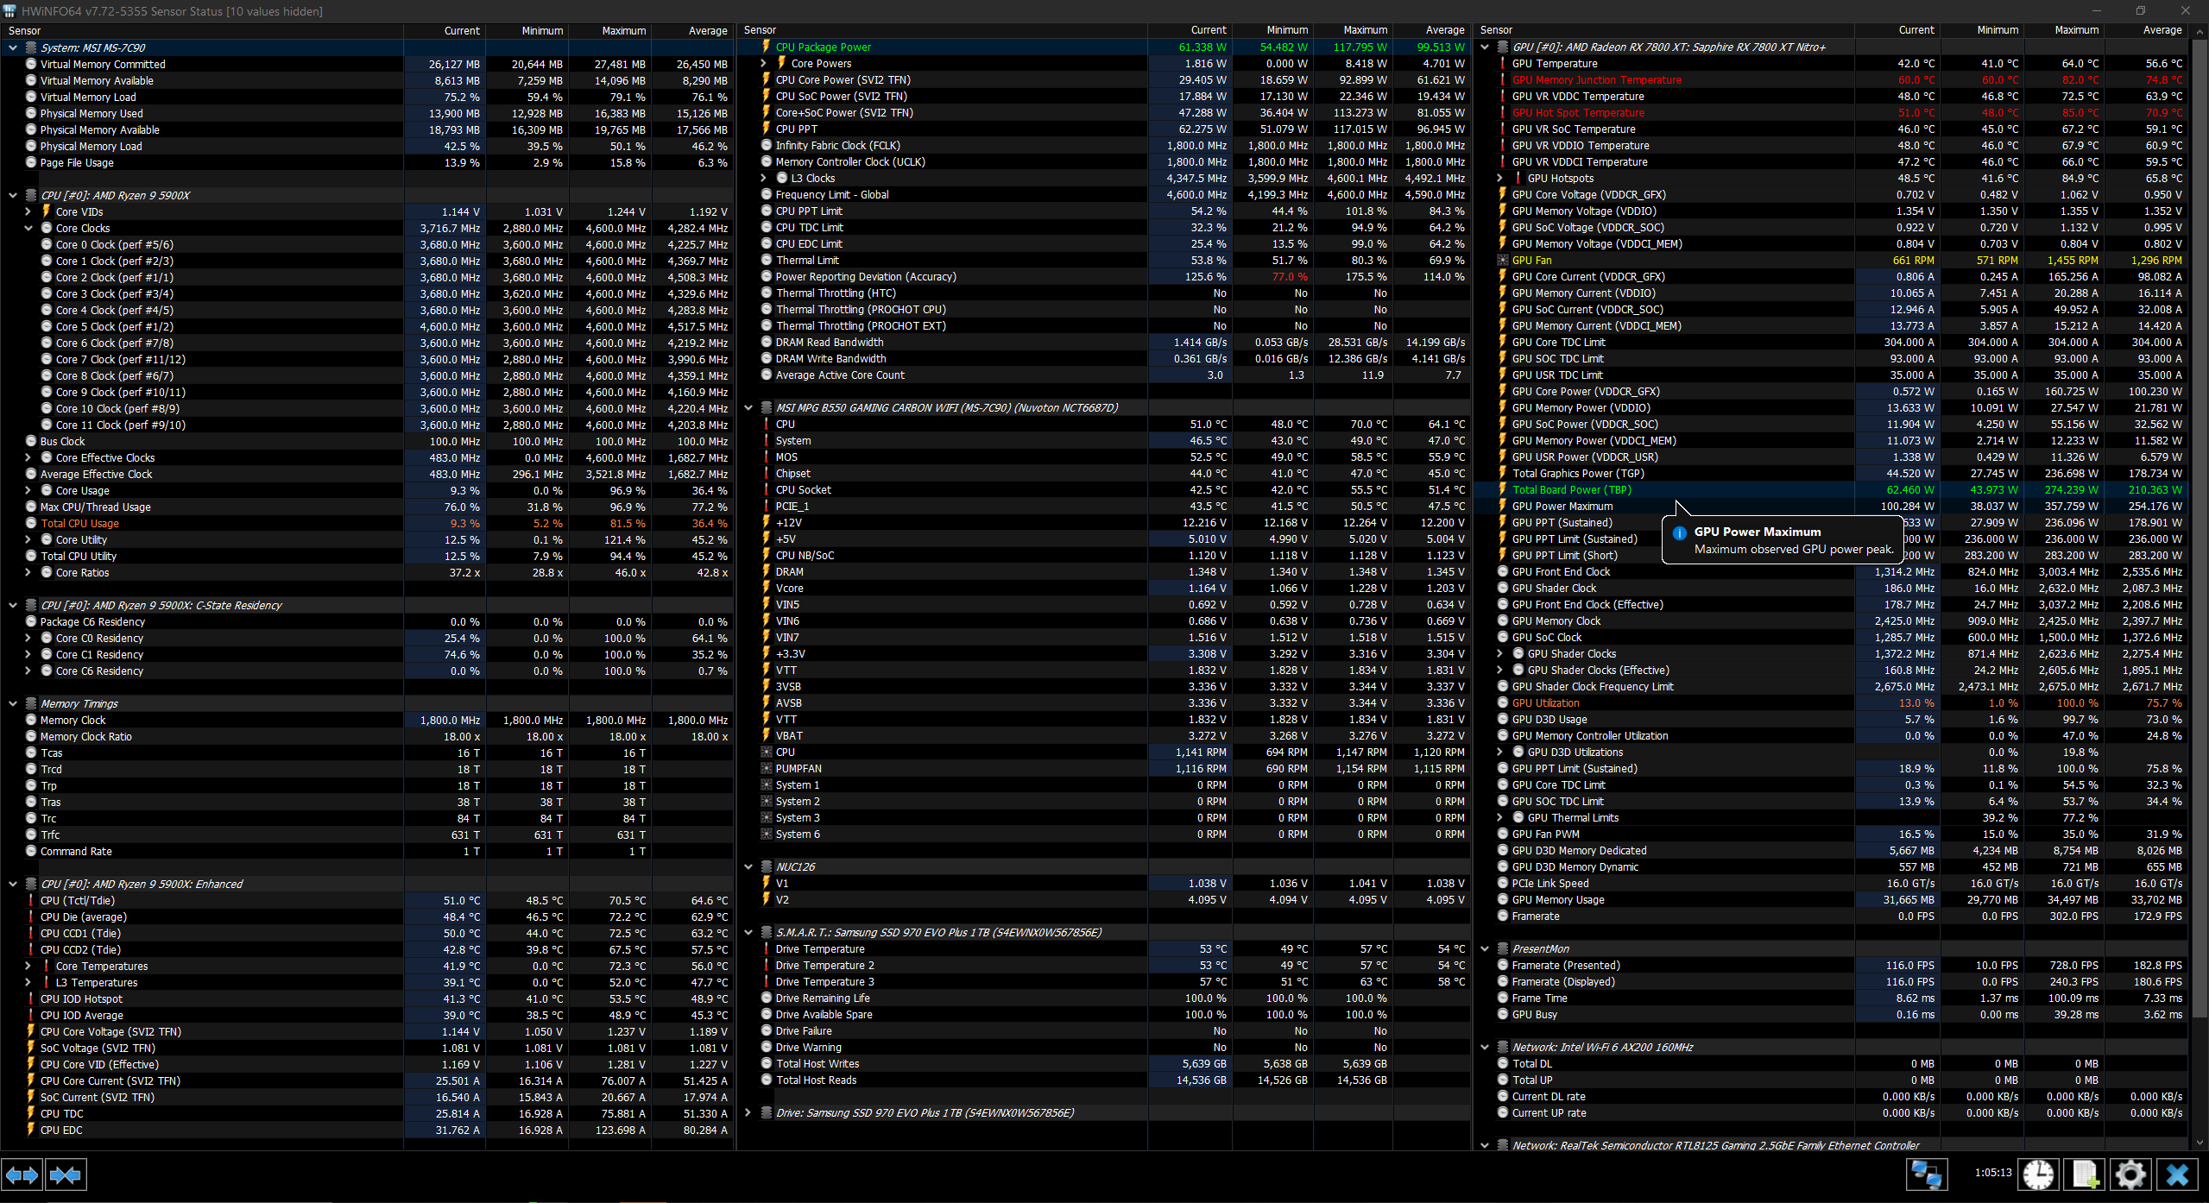Click circle icon beside Virtual Memory Committed

click(x=31, y=64)
